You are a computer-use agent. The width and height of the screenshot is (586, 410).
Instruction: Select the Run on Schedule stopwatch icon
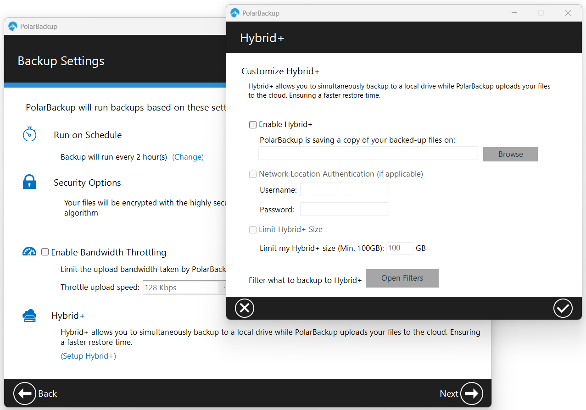pos(29,134)
